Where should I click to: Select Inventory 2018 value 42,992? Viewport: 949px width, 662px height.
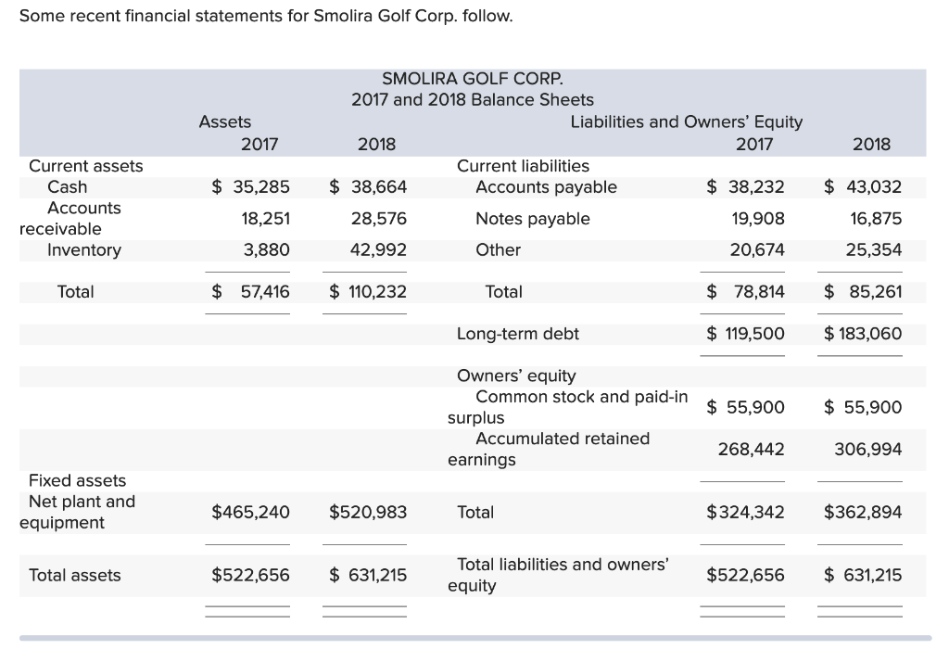coord(378,250)
